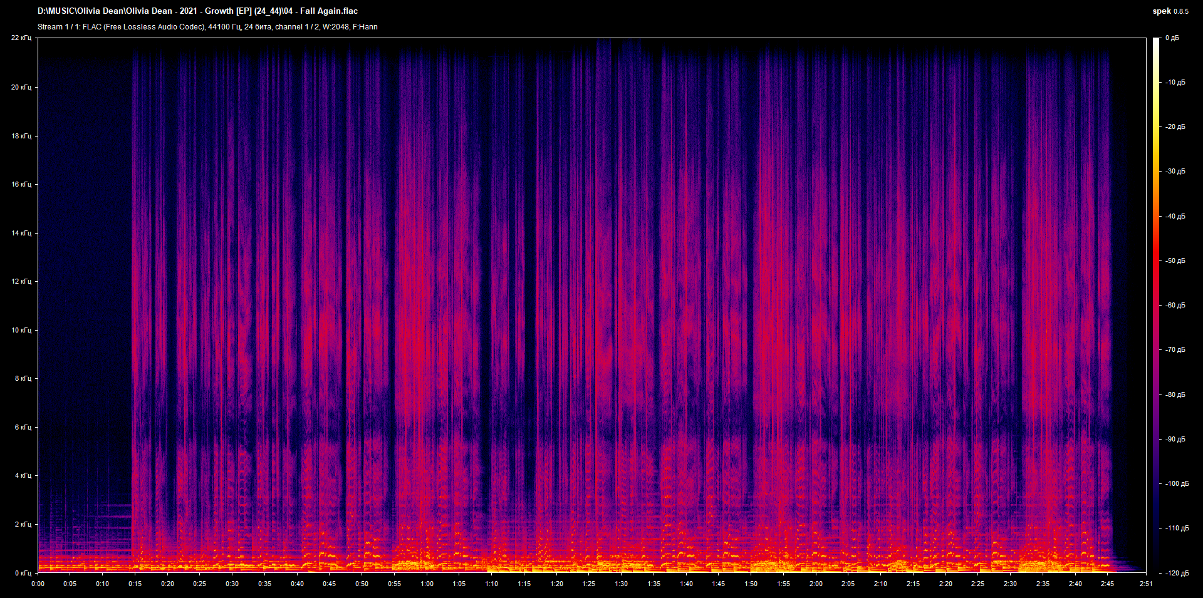Click the 0 кГц frequency label
The height and width of the screenshot is (598, 1203).
[23, 573]
